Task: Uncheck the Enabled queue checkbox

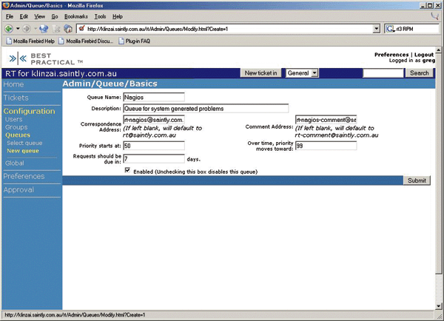Action: (127, 171)
